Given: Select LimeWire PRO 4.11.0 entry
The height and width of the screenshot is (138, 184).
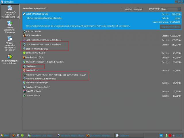Looking at the screenshot, I should tap(102, 53).
